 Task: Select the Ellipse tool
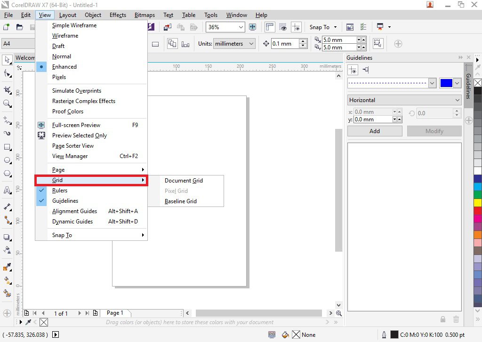click(7, 160)
